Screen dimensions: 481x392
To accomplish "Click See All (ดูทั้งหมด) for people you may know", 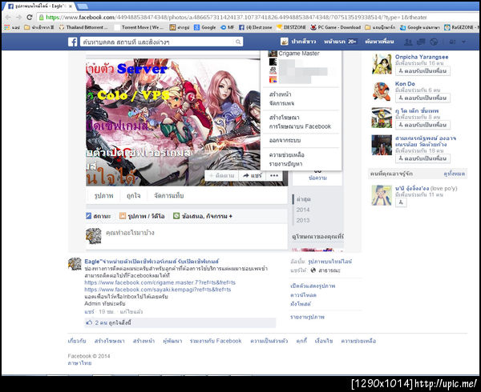I will coord(455,174).
